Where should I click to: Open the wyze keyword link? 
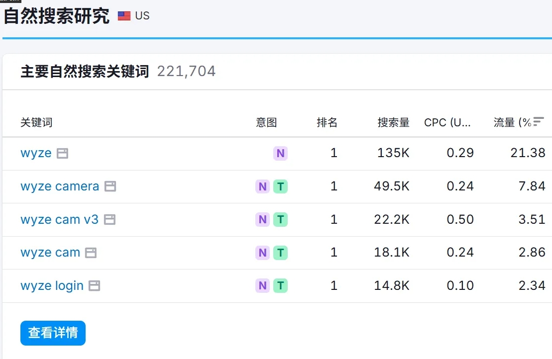point(36,153)
